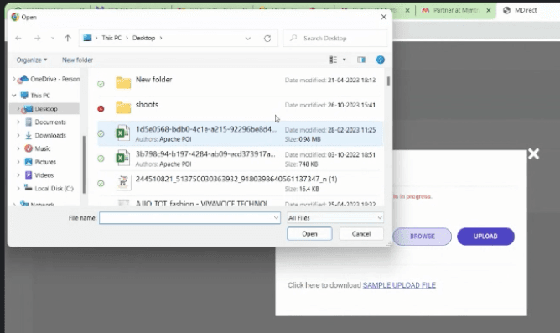Select the 'shoots' folder icon
Image resolution: width=560 pixels, height=333 pixels.
pos(123,107)
